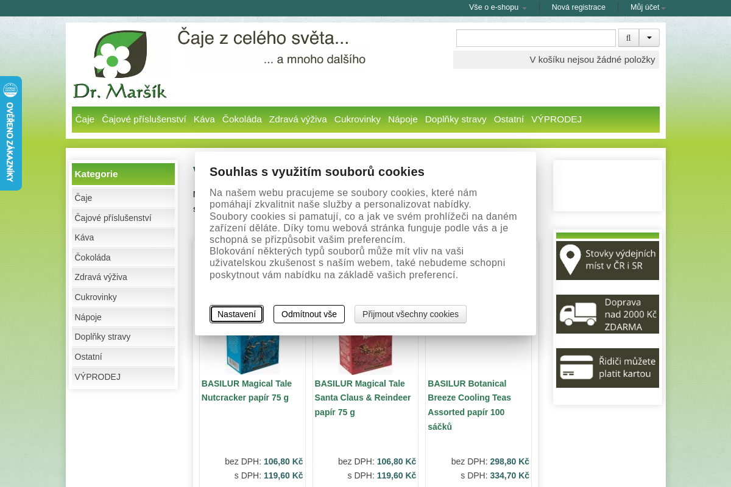731x487 pixels.
Task: Open cookie Nastavení settings
Action: point(236,314)
